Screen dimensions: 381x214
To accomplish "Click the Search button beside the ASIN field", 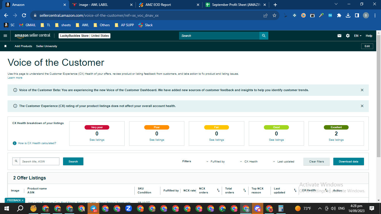I will 73,162.
